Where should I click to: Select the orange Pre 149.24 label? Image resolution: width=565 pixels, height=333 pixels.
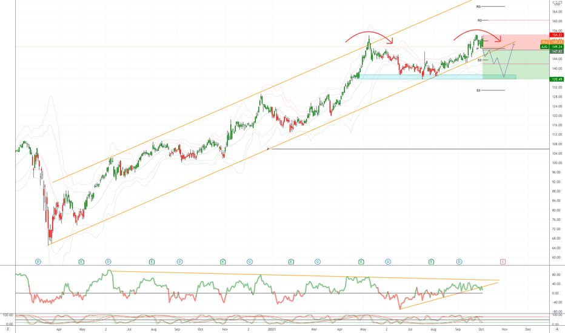tap(552, 42)
